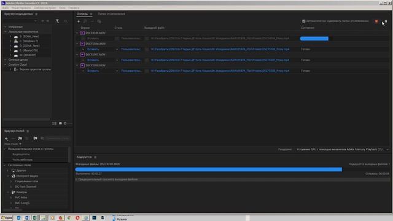Go back in Media Browser navigation
The height and width of the screenshot is (221, 393).
[43, 21]
